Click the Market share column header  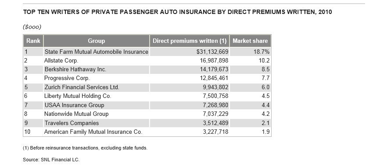pyautogui.click(x=250, y=41)
